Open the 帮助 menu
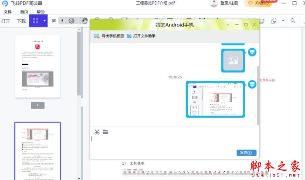This screenshot has width=305, height=180. tap(41, 12)
